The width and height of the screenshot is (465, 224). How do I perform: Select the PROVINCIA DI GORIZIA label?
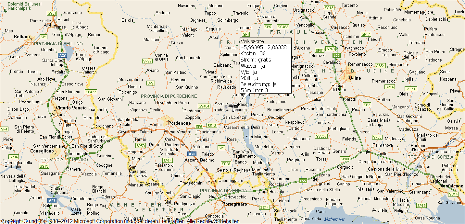(x=431, y=157)
